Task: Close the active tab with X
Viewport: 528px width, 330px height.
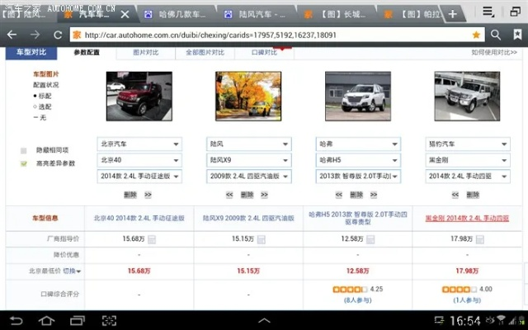Action: pos(125,14)
